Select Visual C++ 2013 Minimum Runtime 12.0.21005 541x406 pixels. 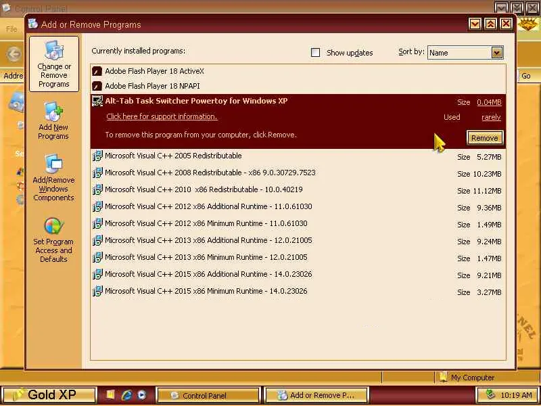pos(298,258)
